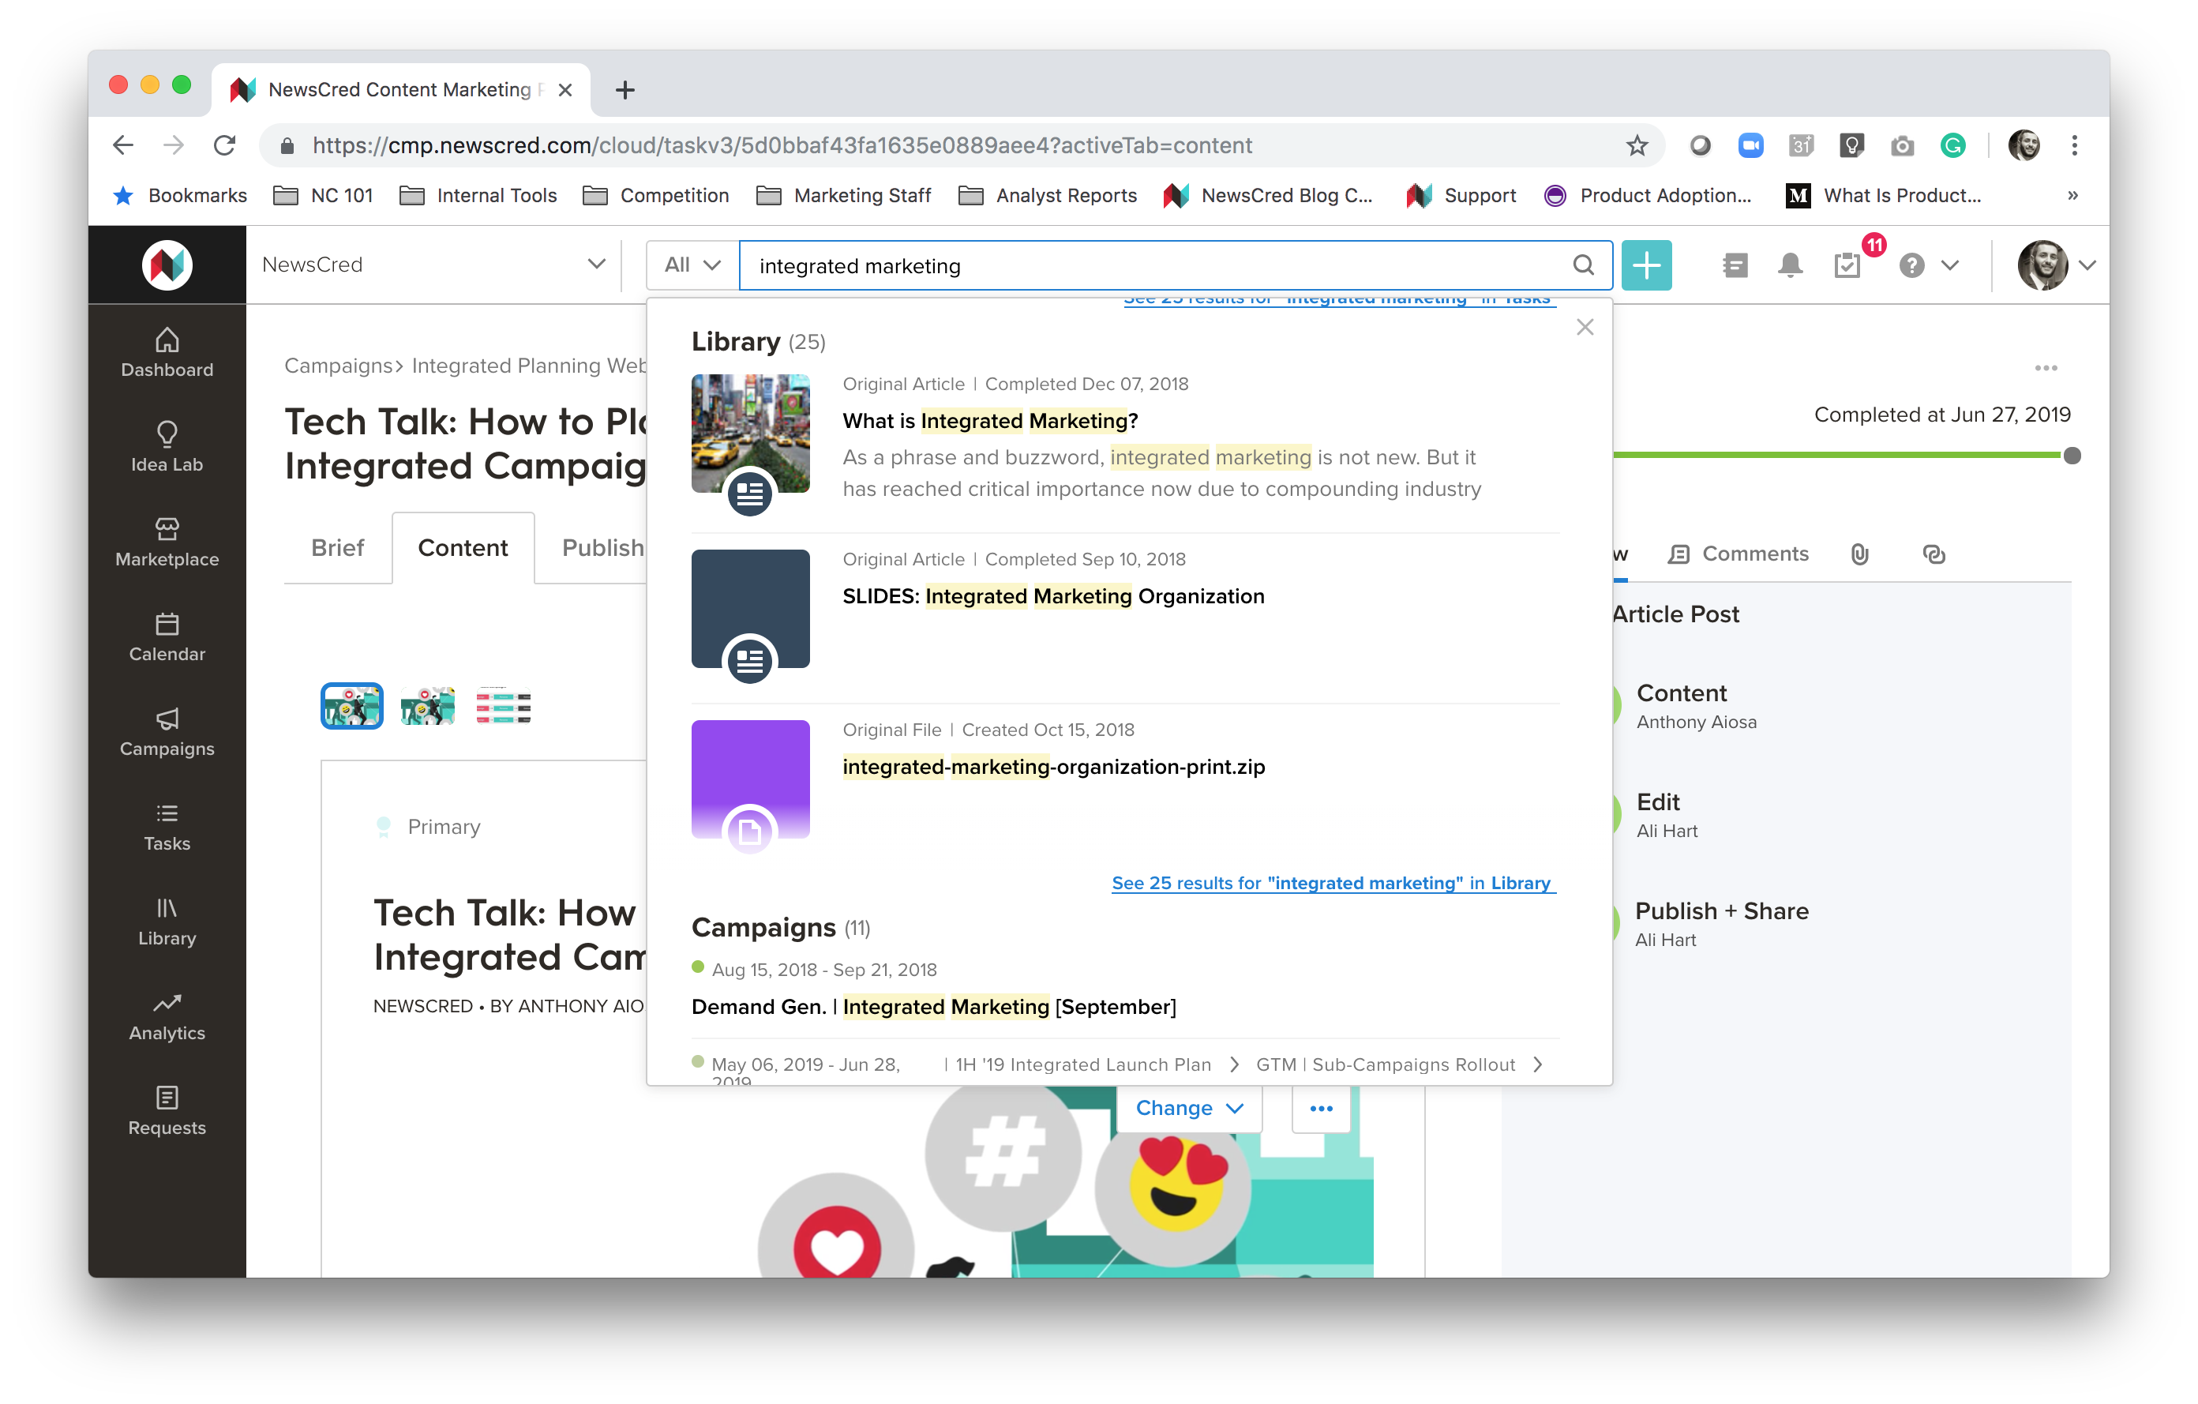This screenshot has width=2198, height=1404.
Task: Switch to the Brief tab
Action: click(x=337, y=548)
